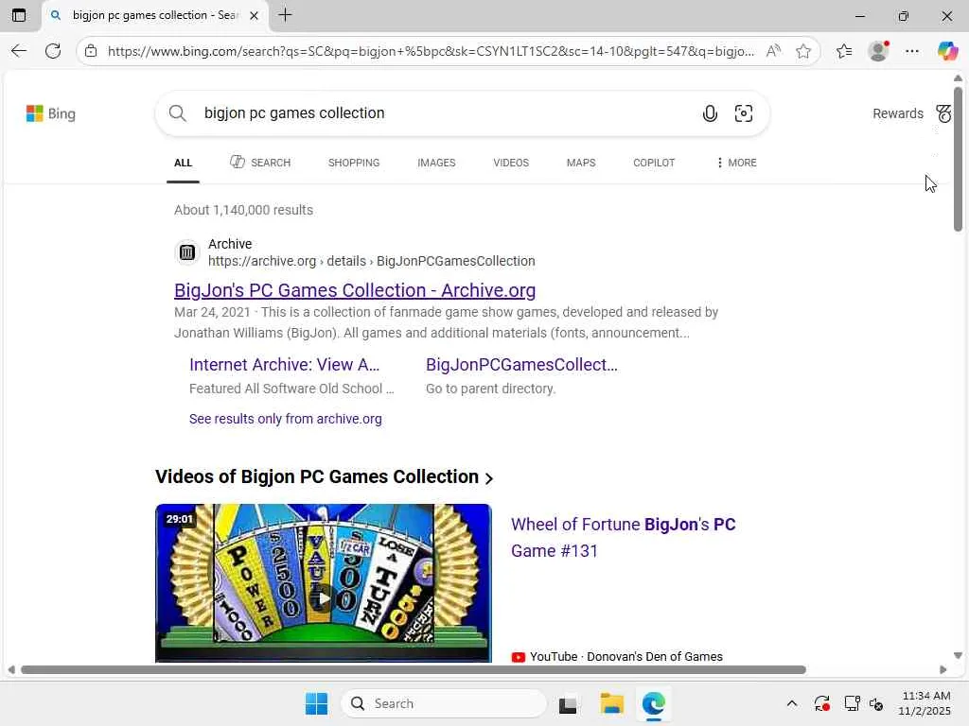Go to Bing home logo

51,113
